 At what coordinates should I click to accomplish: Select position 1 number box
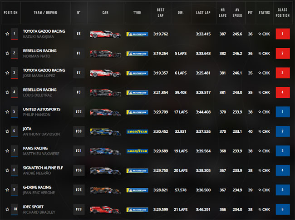pyautogui.click(x=15, y=34)
